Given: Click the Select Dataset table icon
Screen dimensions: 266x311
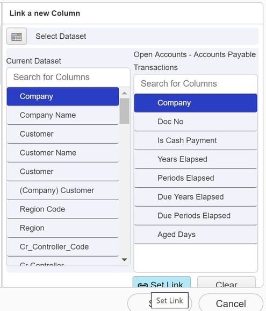Looking at the screenshot, I should tap(17, 36).
